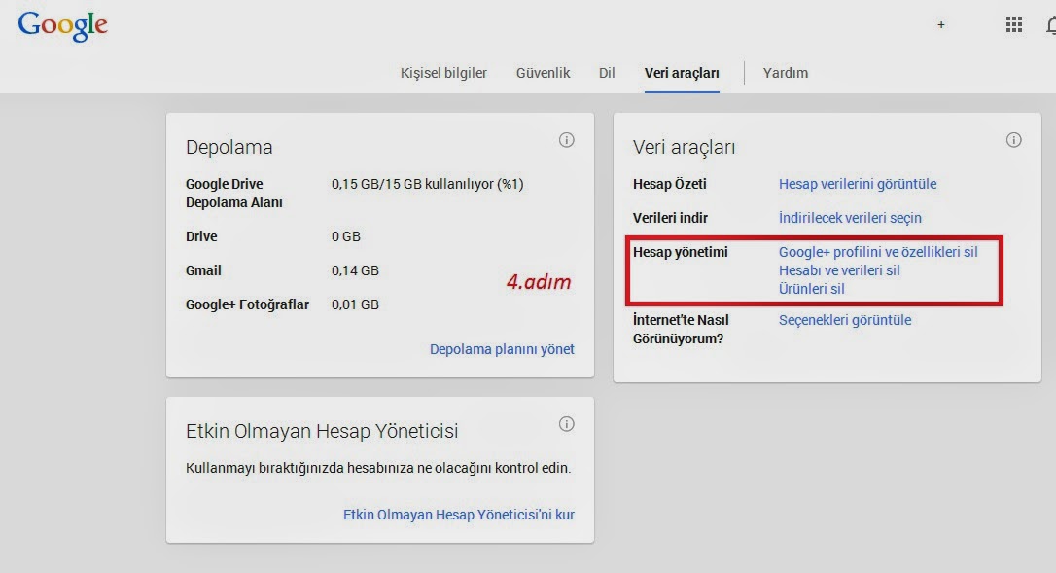1056x573 pixels.
Task: Click the Hesap Özeti label
Action: coord(669,184)
